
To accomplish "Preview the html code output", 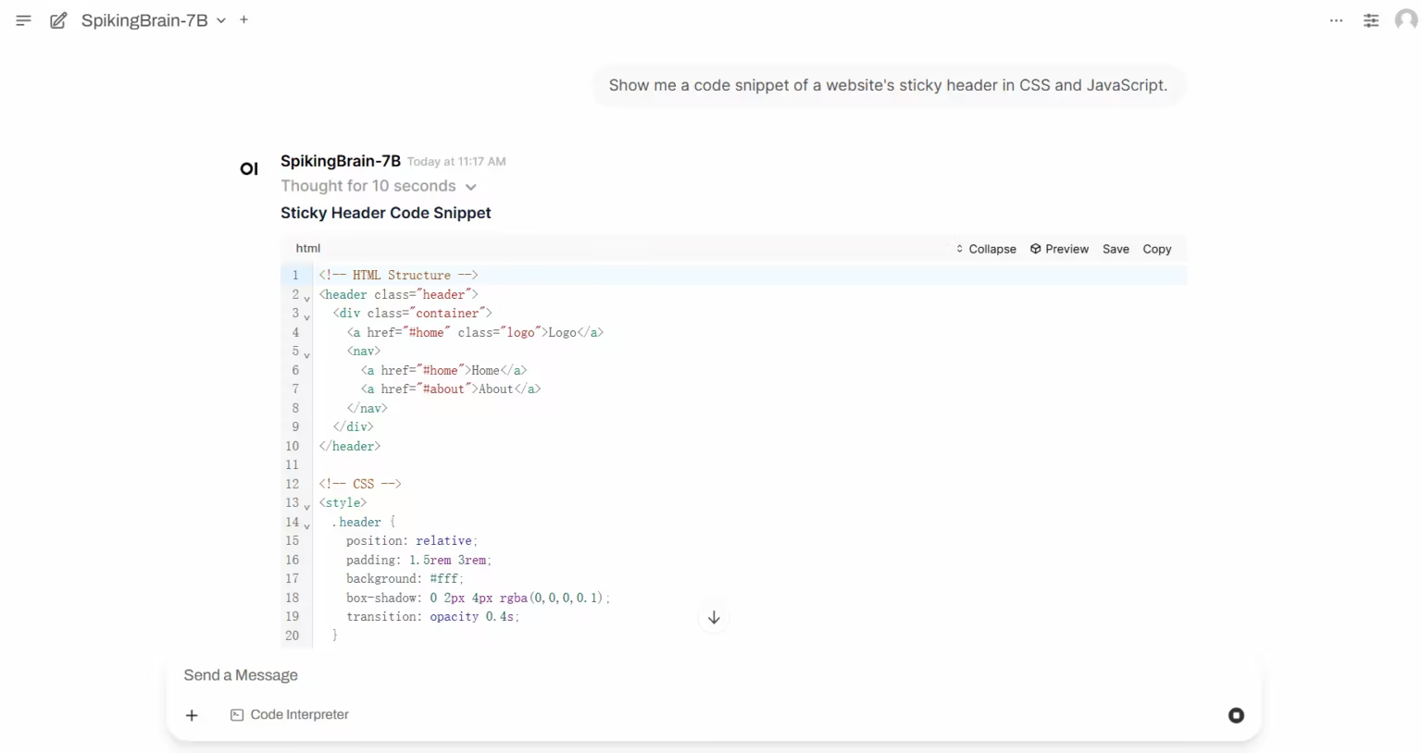I will [x=1059, y=249].
